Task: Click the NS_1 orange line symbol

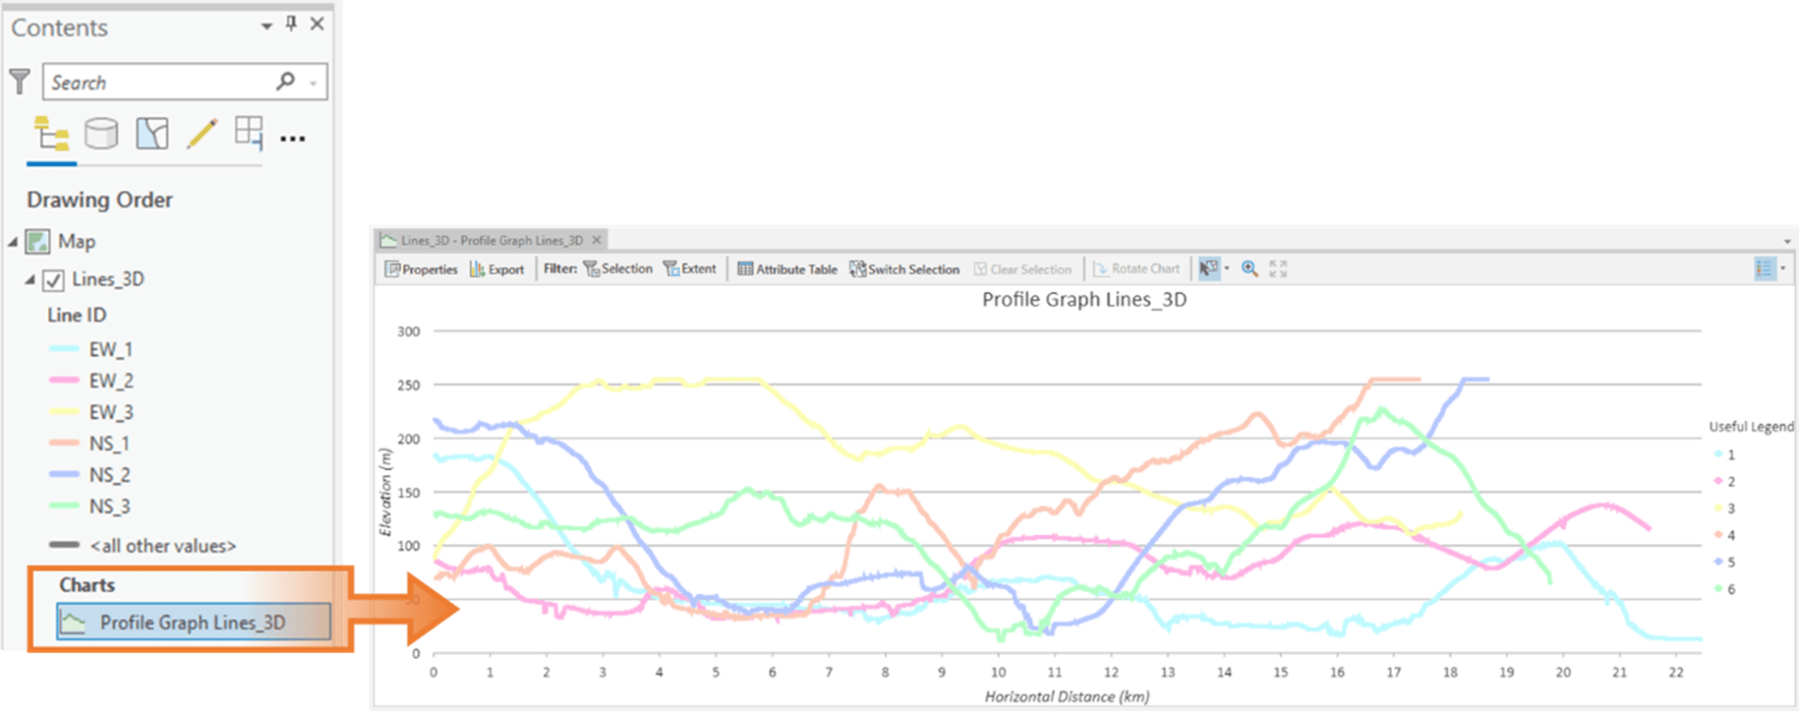Action: click(x=64, y=443)
